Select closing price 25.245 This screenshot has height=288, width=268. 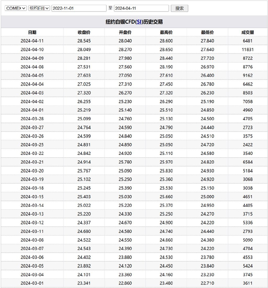tap(84, 188)
